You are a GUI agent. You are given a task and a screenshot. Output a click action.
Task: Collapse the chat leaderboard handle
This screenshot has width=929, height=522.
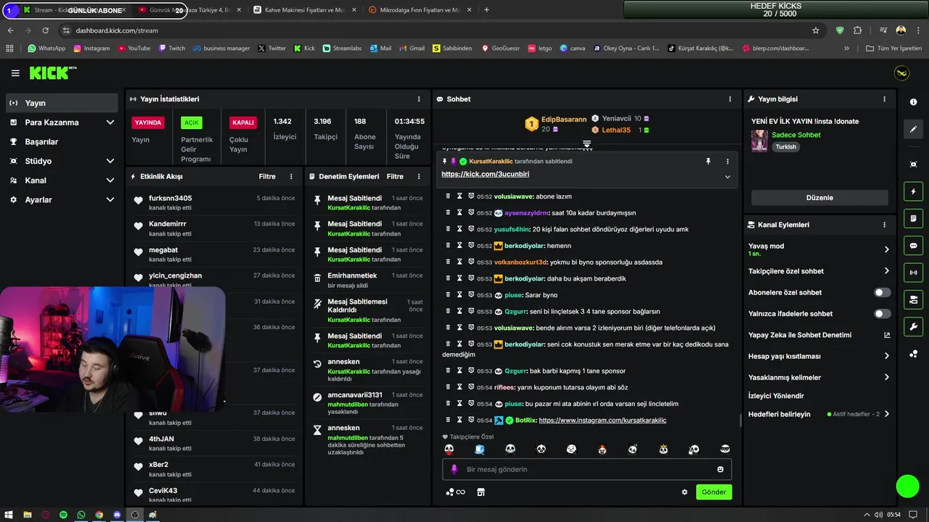click(x=586, y=144)
